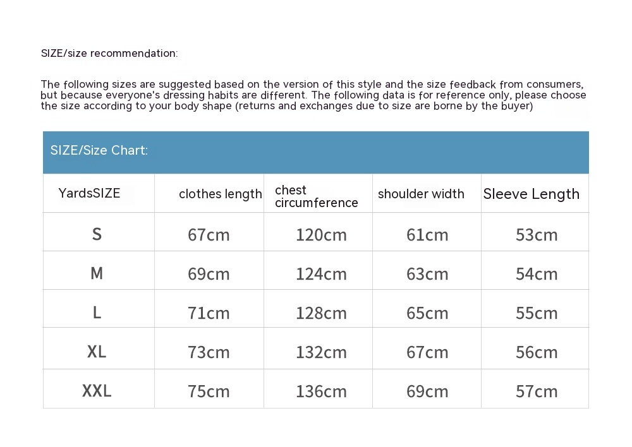
Task: Click the "Sleeve Length" column header
Action: coord(531,194)
